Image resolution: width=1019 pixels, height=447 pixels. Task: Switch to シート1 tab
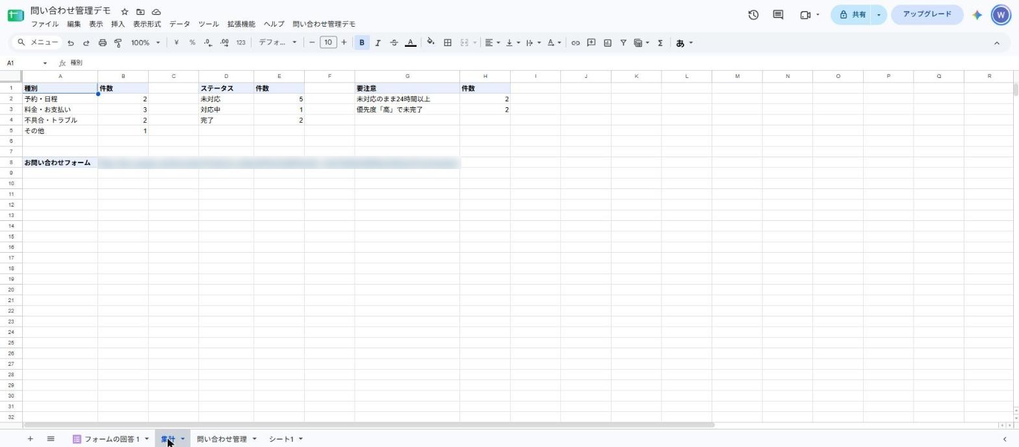(x=281, y=439)
